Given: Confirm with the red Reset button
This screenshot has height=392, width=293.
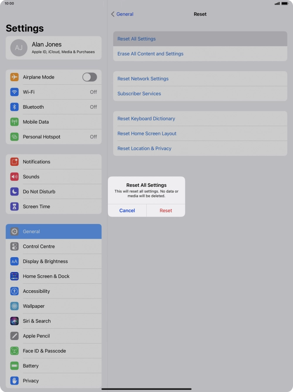Looking at the screenshot, I should [166, 210].
